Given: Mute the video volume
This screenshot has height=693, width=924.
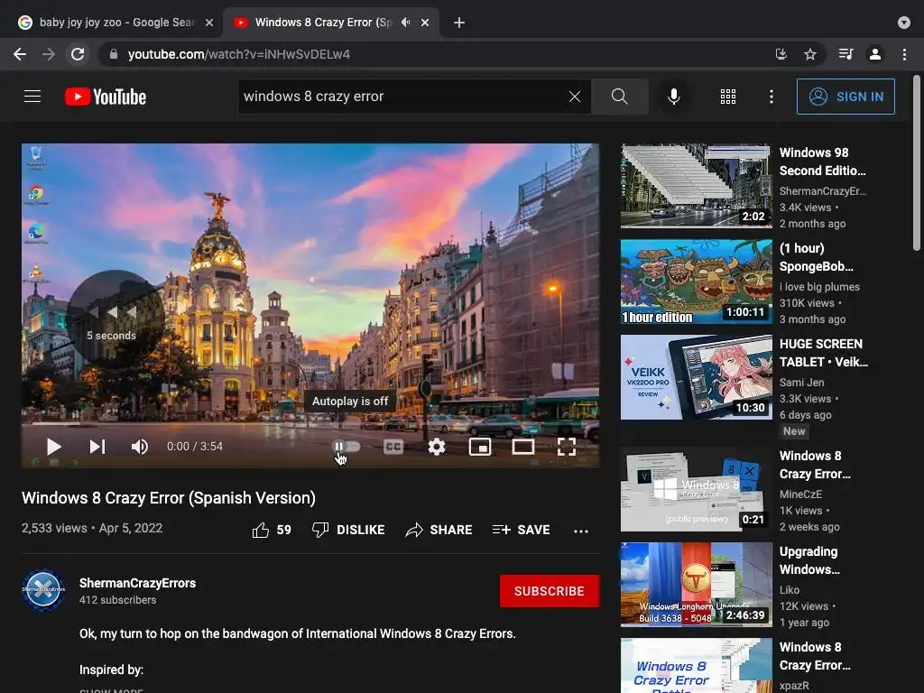Looking at the screenshot, I should pyautogui.click(x=140, y=447).
